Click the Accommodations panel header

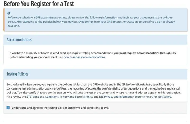click(95, 40)
